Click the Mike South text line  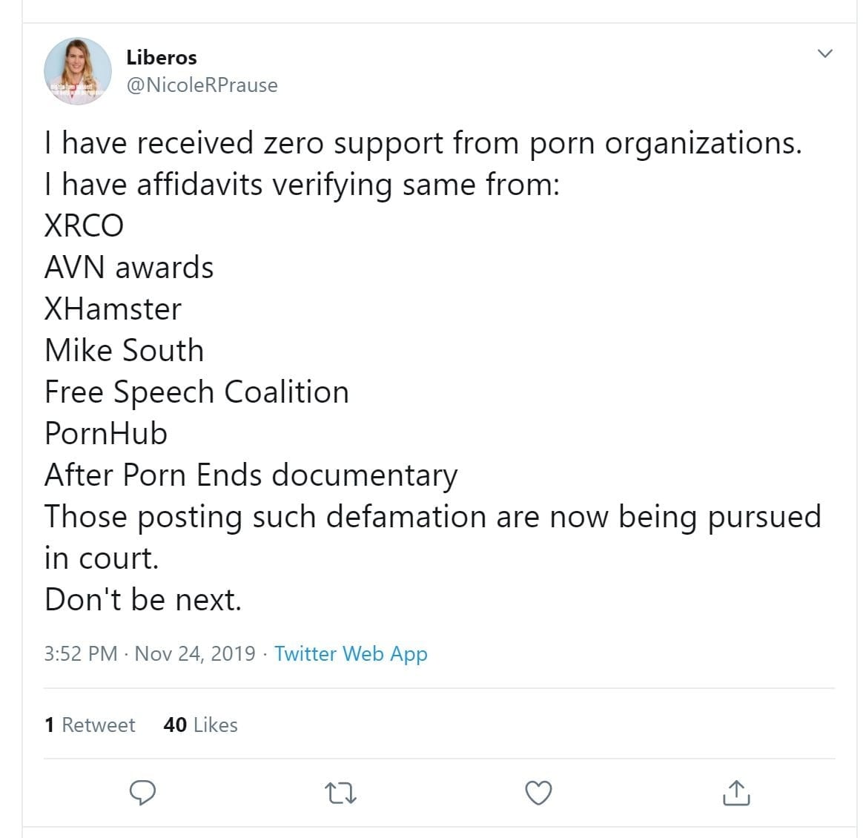point(124,351)
